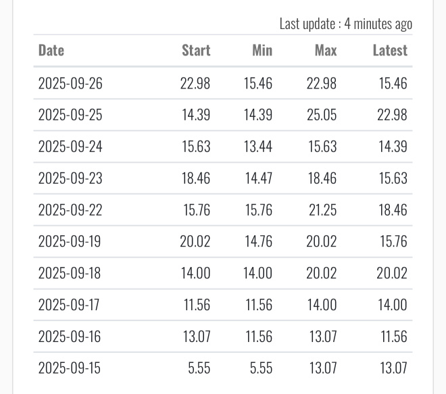Select the 2025-09-16 date cell
The height and width of the screenshot is (394, 446).
tap(70, 337)
